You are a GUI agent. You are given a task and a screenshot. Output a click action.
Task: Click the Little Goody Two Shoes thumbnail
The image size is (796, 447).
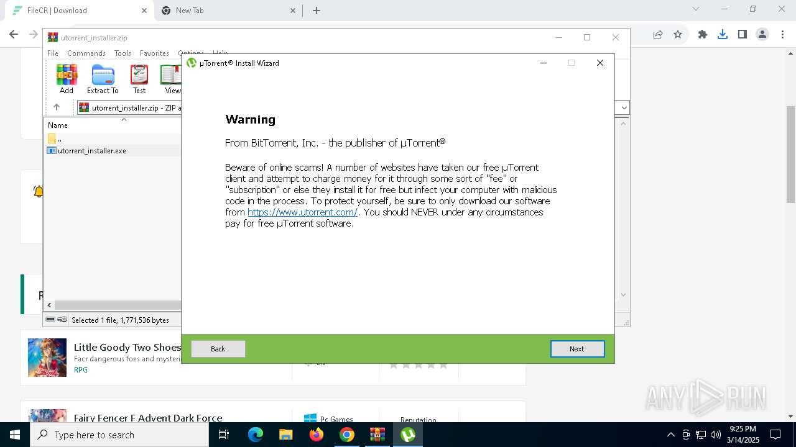pyautogui.click(x=47, y=358)
